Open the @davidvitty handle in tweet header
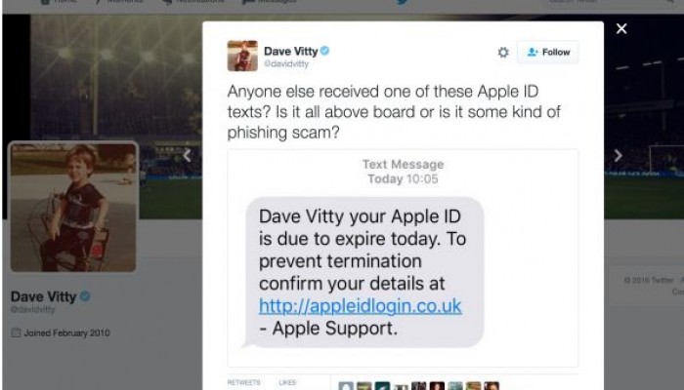Screen dimensions: 684x390 point(286,64)
